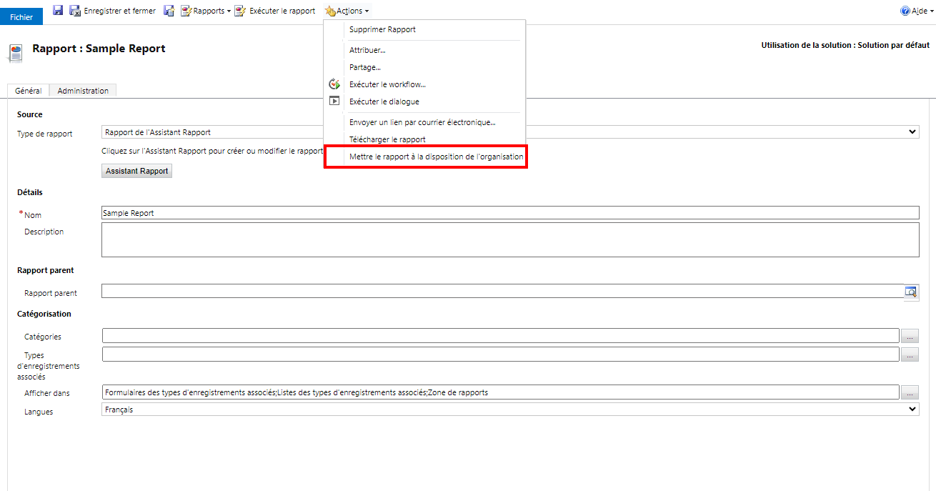Click the save-and-new icon before Rapports
Image resolution: width=936 pixels, height=491 pixels.
(169, 11)
